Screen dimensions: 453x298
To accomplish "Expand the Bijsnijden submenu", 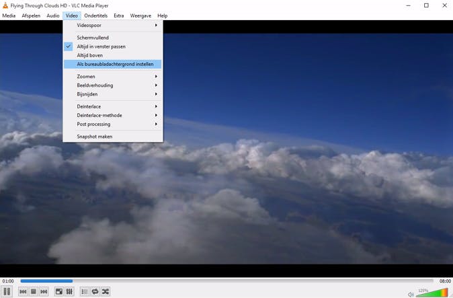I will [x=113, y=94].
